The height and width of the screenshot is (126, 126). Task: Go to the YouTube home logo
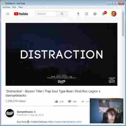tap(21, 14)
